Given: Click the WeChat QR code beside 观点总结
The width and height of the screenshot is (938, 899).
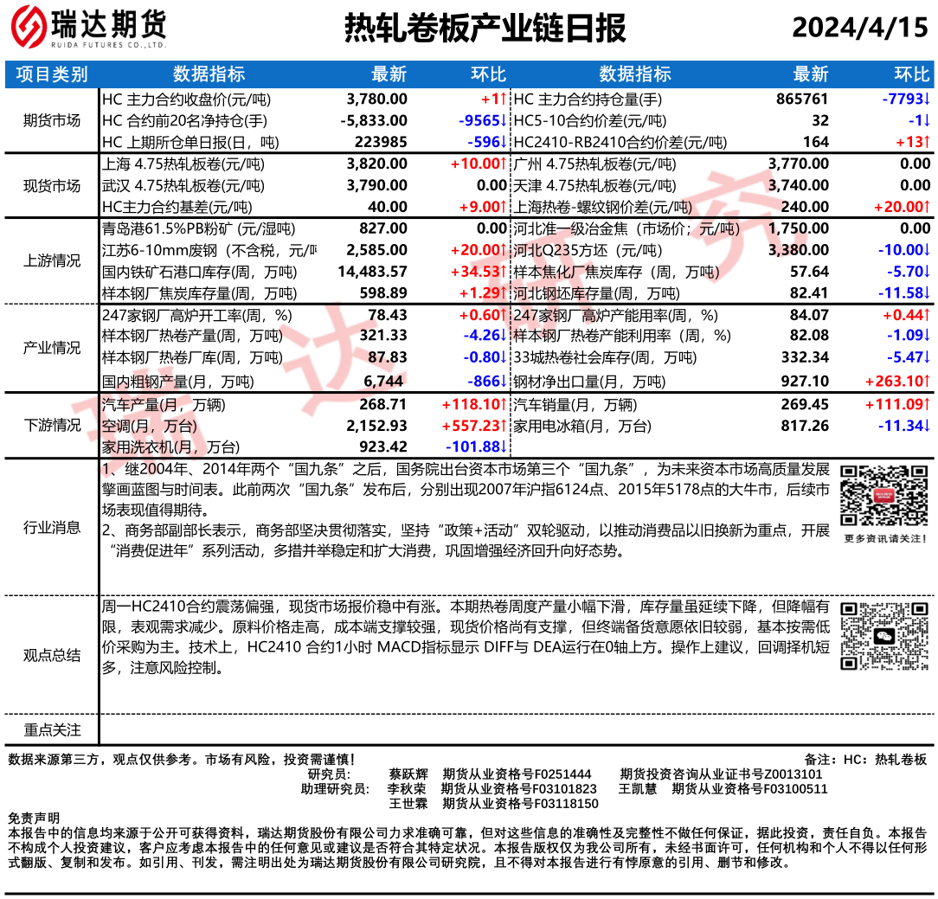Looking at the screenshot, I should click(885, 636).
